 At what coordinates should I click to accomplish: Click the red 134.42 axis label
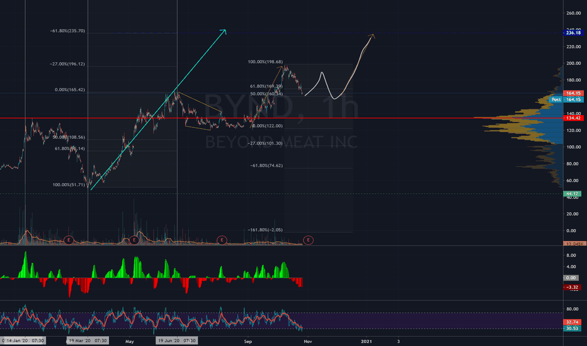point(573,118)
